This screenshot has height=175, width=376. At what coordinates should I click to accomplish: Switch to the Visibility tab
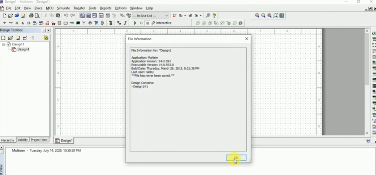click(x=22, y=139)
